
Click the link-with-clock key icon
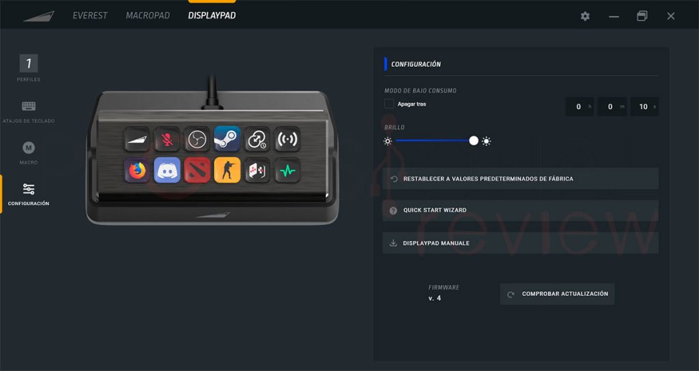click(257, 139)
